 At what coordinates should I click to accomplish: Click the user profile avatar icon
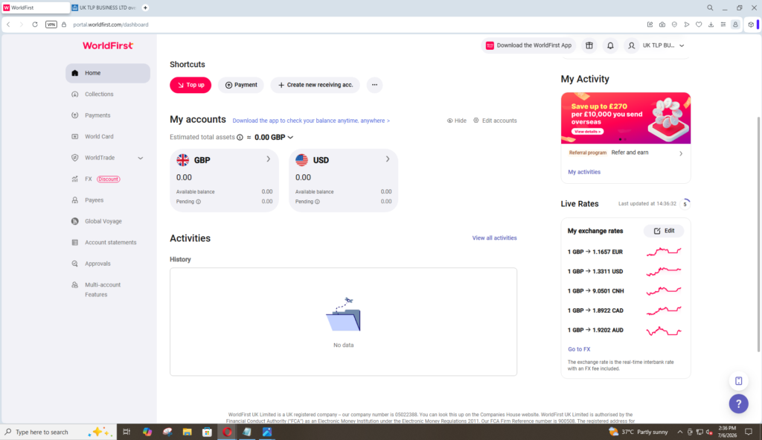[631, 45]
